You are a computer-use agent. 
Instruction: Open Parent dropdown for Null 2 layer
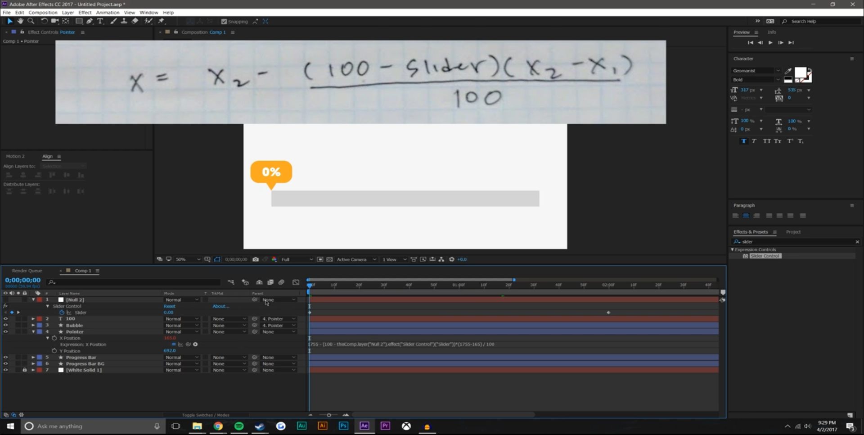[279, 300]
